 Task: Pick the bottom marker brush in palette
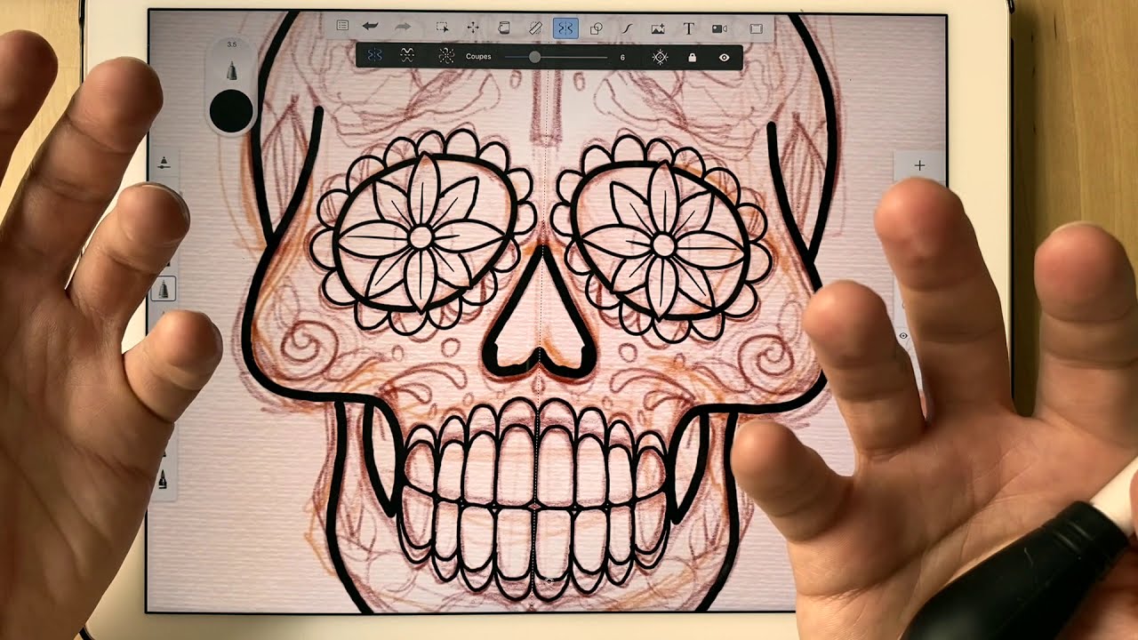tap(163, 480)
